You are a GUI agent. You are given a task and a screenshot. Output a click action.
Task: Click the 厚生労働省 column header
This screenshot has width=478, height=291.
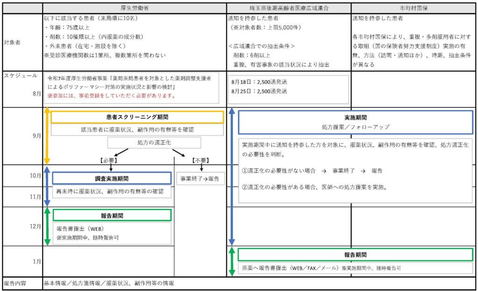134,8
